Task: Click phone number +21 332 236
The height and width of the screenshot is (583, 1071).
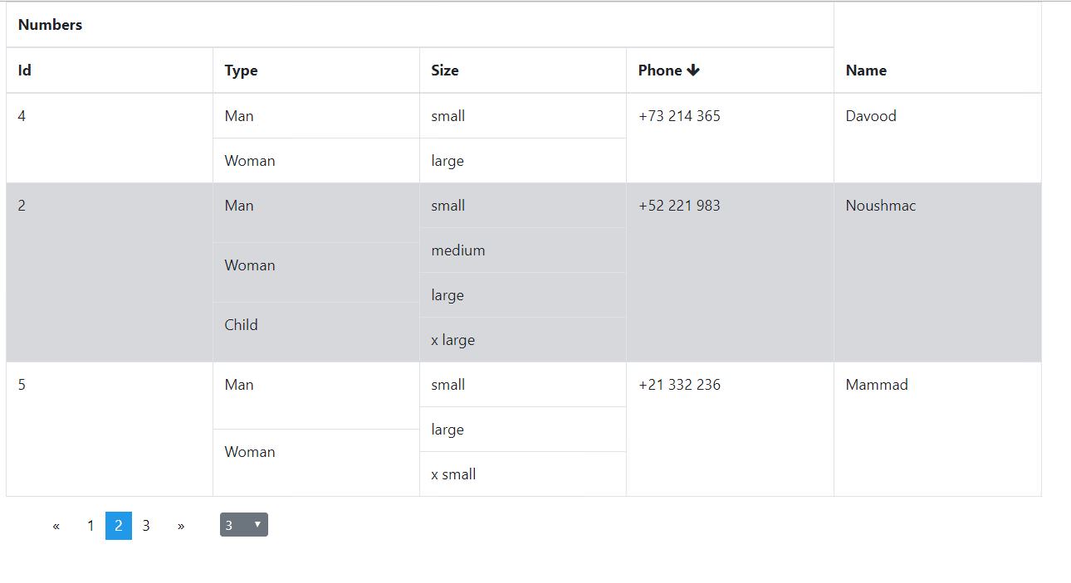Action: [x=679, y=385]
